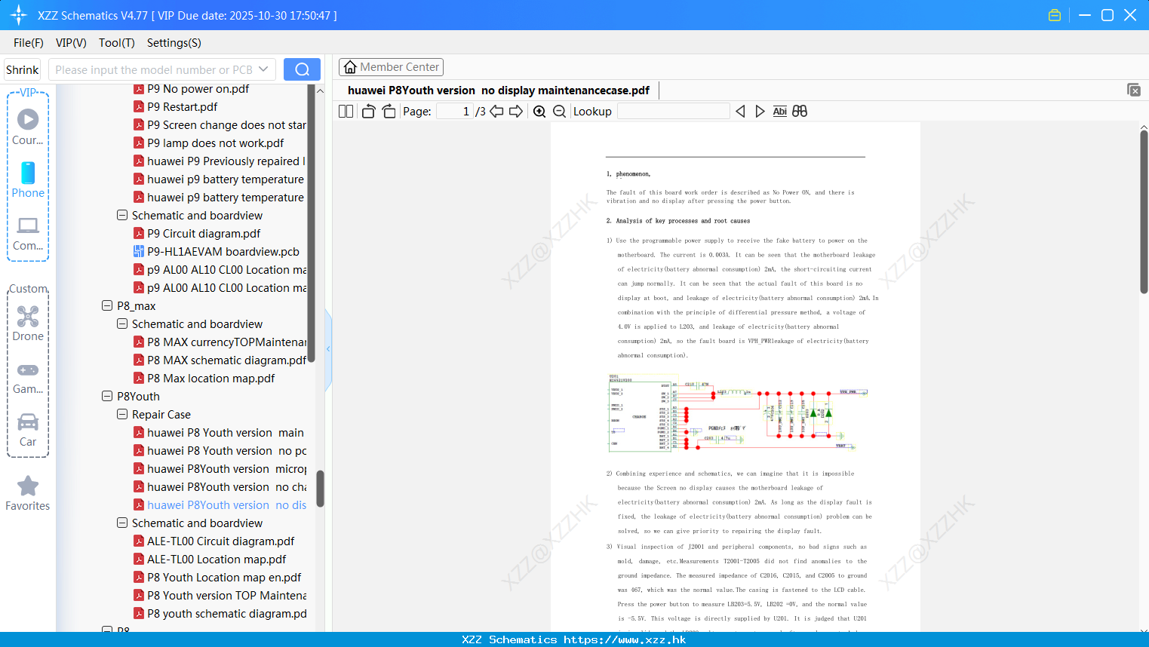Open ALE-TL00 Location map.pdf
This screenshot has height=647, width=1149.
pyautogui.click(x=210, y=560)
